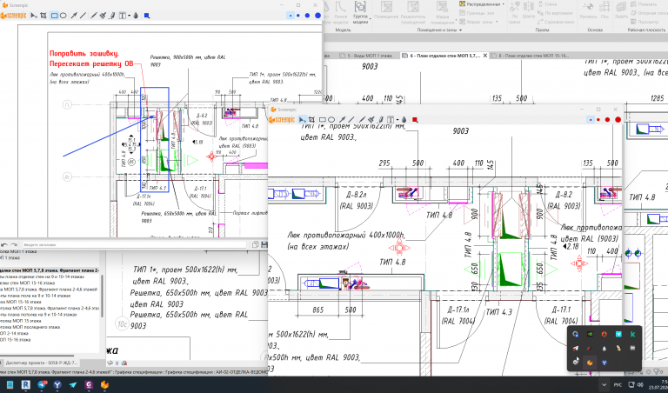Select the rectangle tool in blue Screenpic window

(x=54, y=16)
